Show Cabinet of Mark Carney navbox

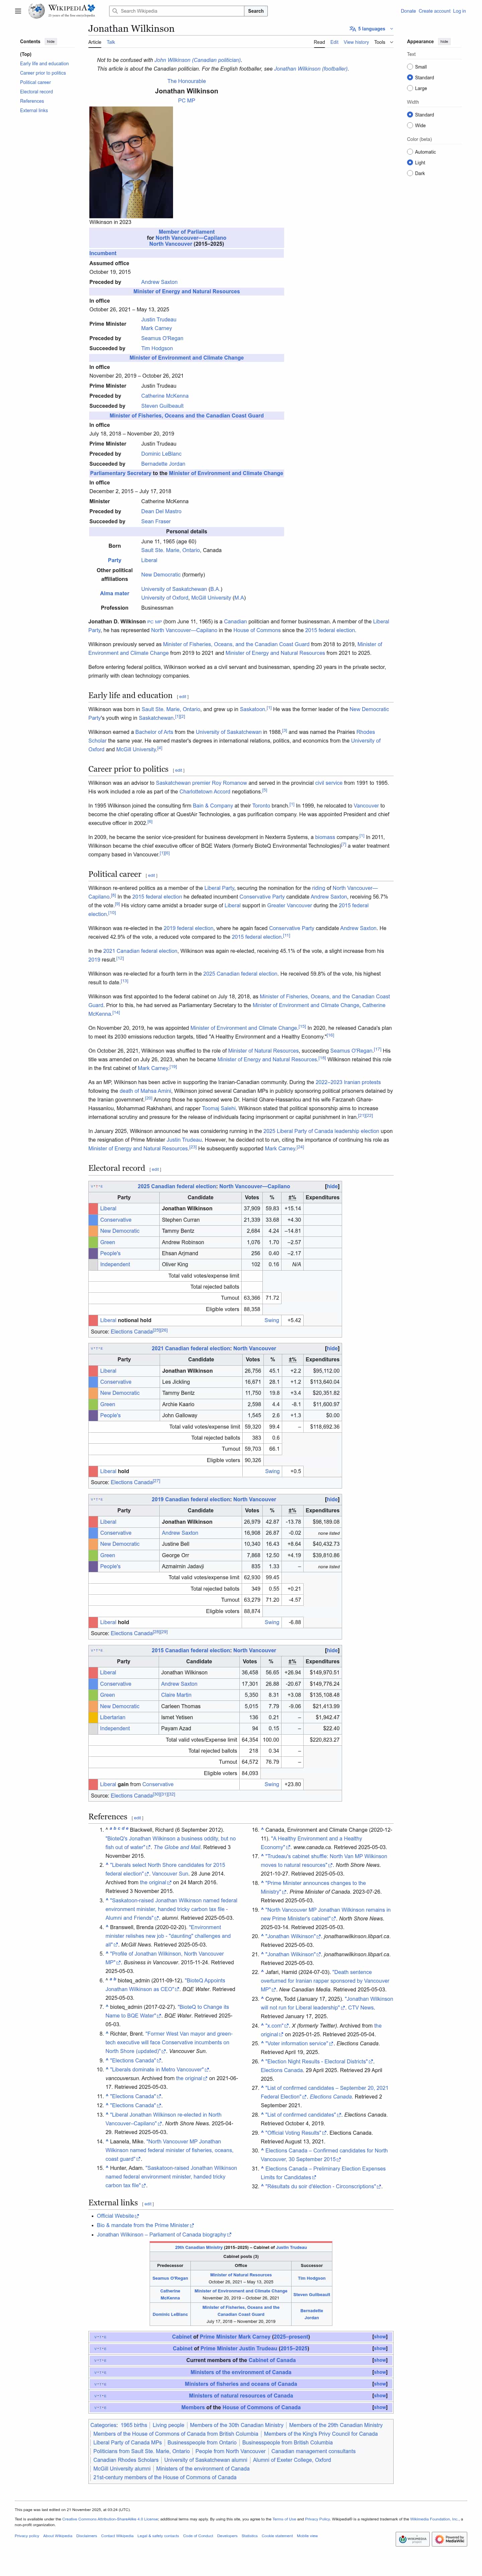(x=380, y=2337)
